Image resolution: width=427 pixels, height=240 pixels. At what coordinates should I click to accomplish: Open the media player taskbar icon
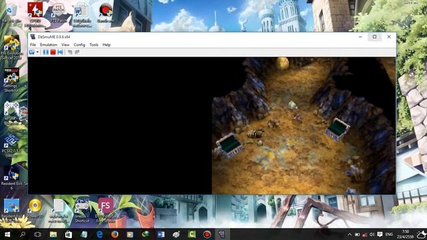130,234
